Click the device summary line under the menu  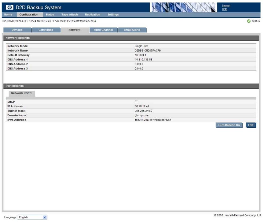49,21
